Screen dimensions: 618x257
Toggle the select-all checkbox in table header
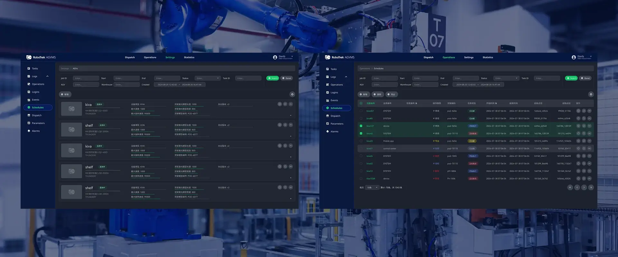pos(361,103)
